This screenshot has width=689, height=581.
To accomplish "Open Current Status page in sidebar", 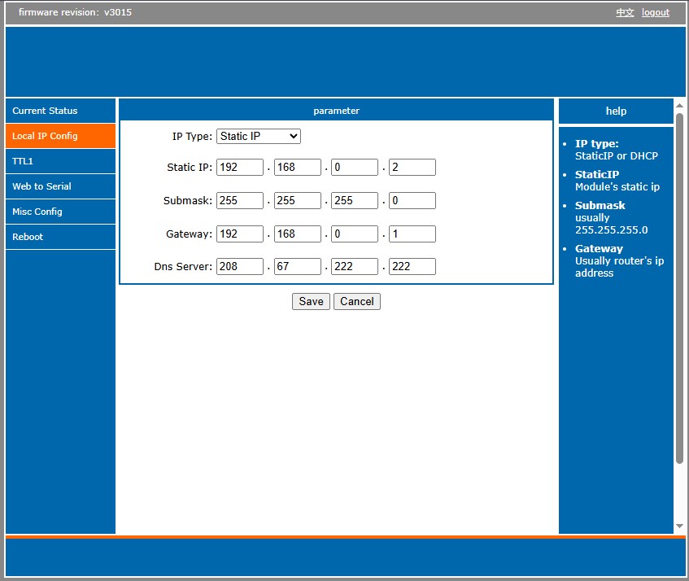I will [60, 111].
